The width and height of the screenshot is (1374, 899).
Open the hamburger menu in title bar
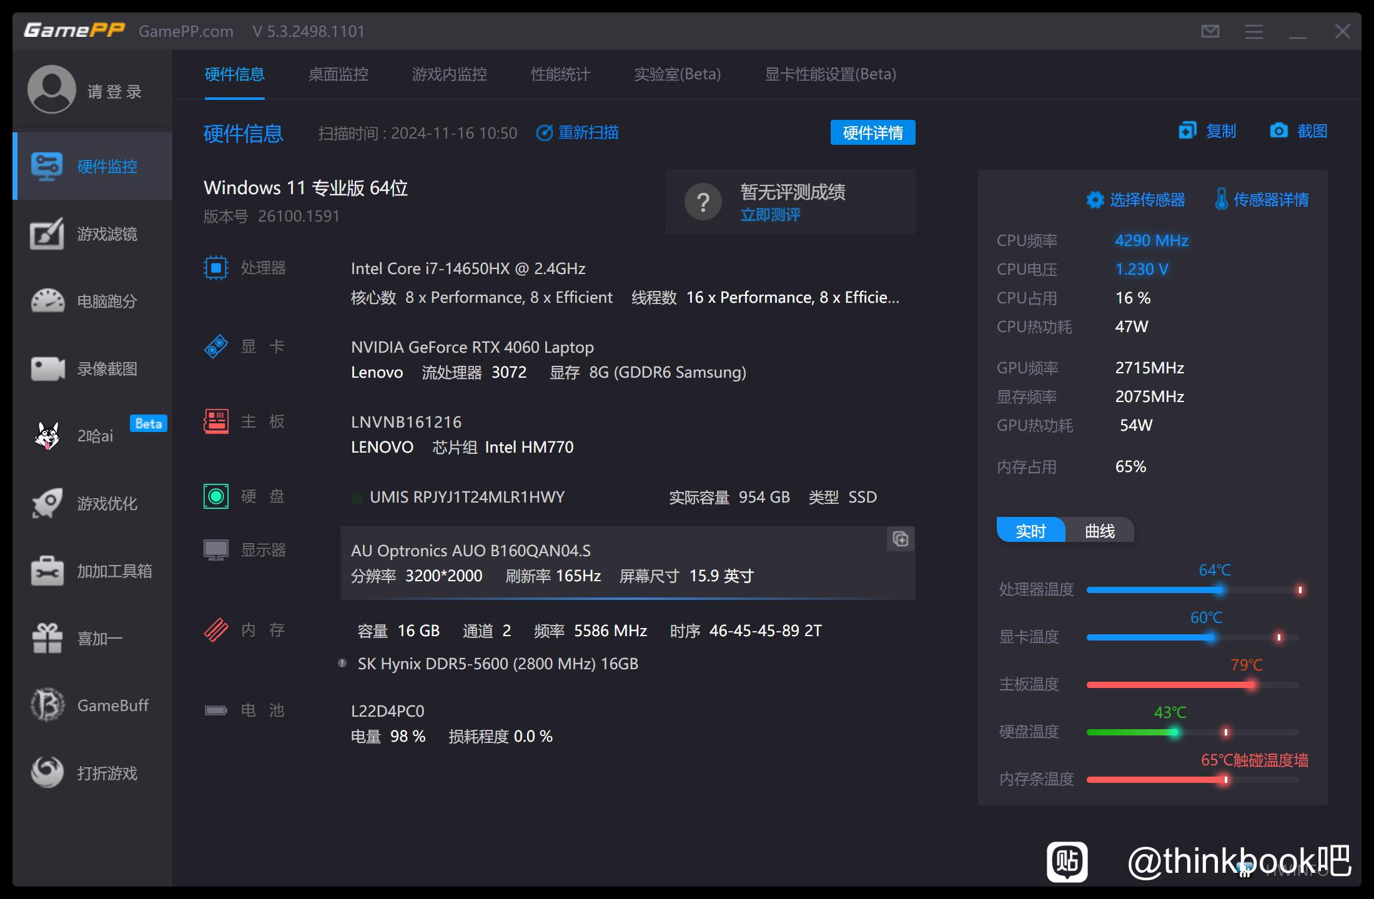point(1253,31)
